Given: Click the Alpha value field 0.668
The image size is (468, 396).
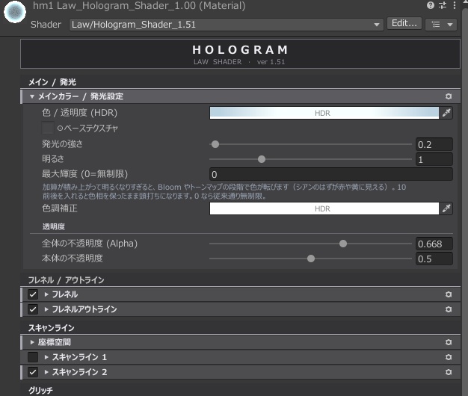Looking at the screenshot, I should pos(434,244).
